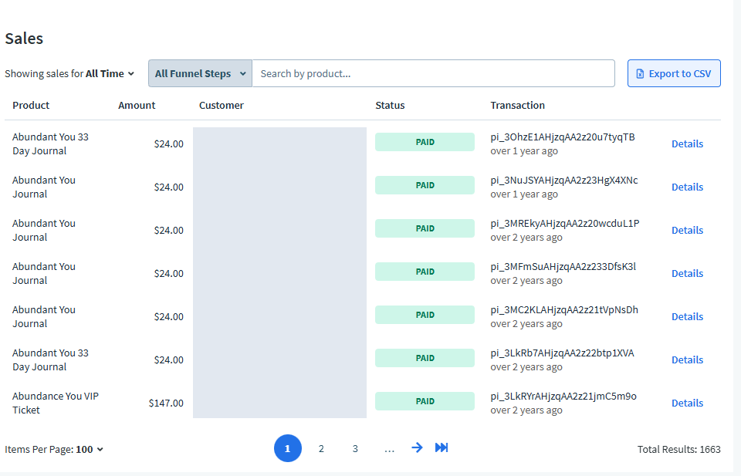741x476 pixels.
Task: Expand the All Funnel Steps dropdown
Action: 201,73
